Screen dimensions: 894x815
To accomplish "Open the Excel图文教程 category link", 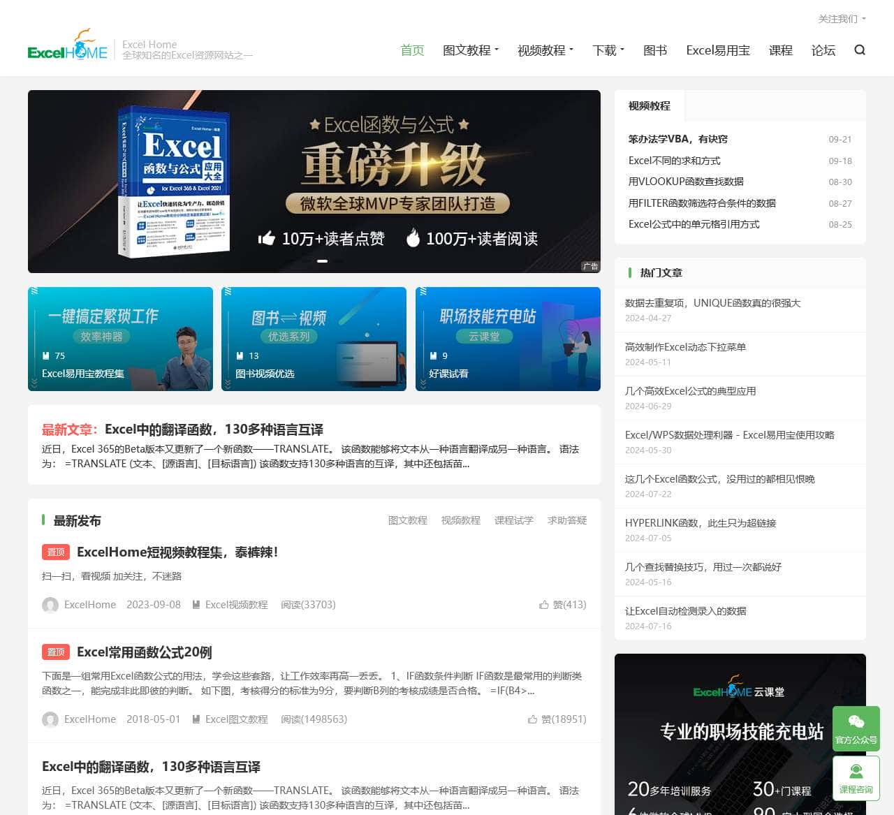I will point(236,719).
